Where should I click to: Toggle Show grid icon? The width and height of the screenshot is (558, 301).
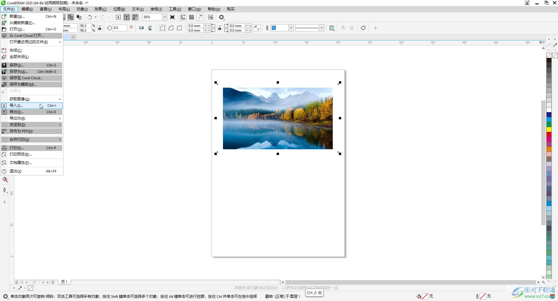(x=192, y=17)
